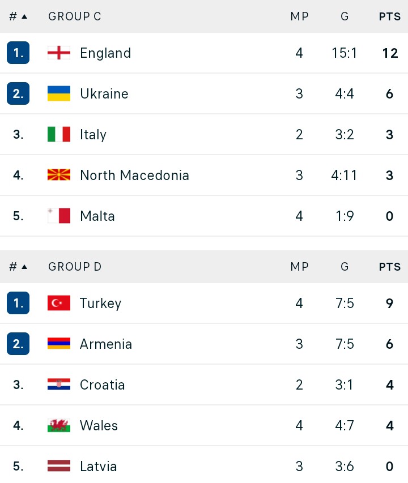Sort Group C by PTS column
Viewport: 408px width, 483px height.
tap(390, 16)
